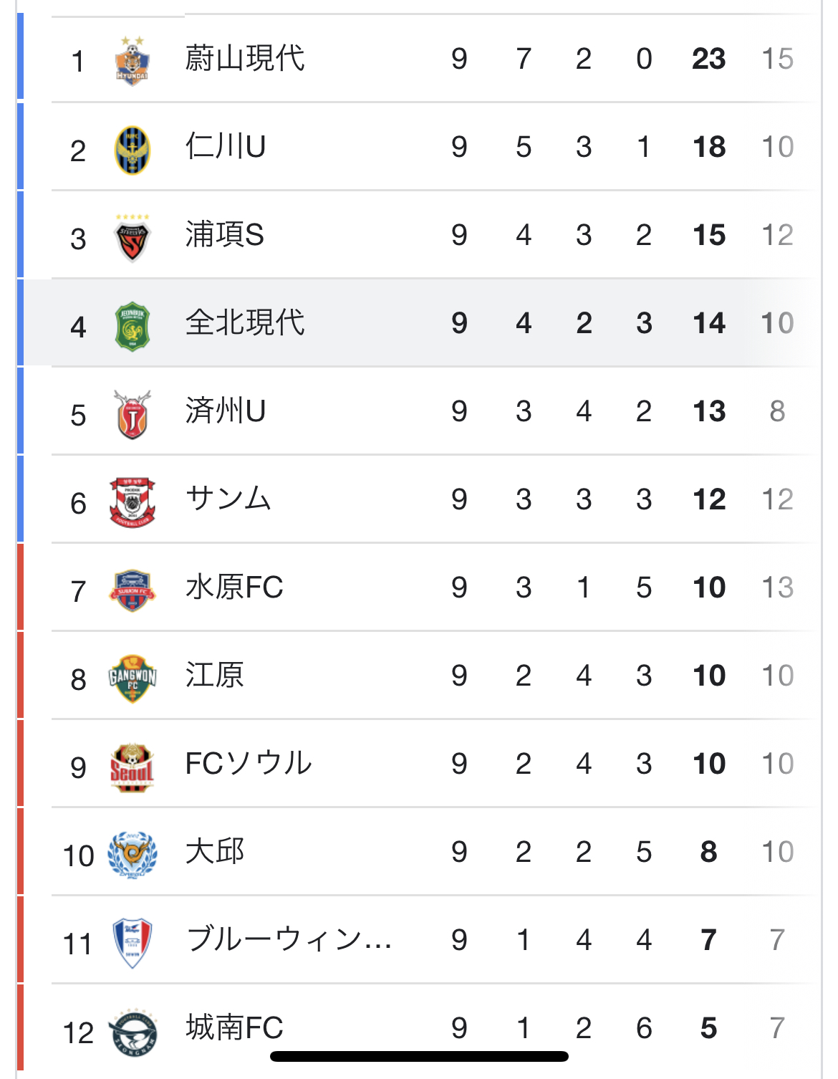Click the Jeju United deer-antler crest
This screenshot has width=838, height=1079.
[133, 413]
